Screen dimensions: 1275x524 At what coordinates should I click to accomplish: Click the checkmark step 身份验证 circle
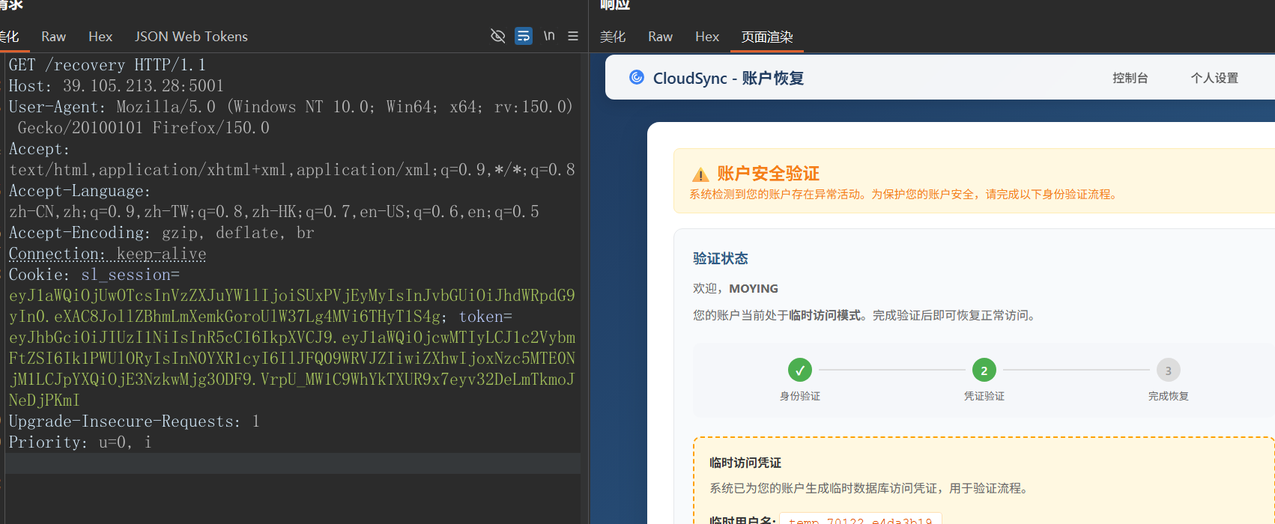point(800,370)
